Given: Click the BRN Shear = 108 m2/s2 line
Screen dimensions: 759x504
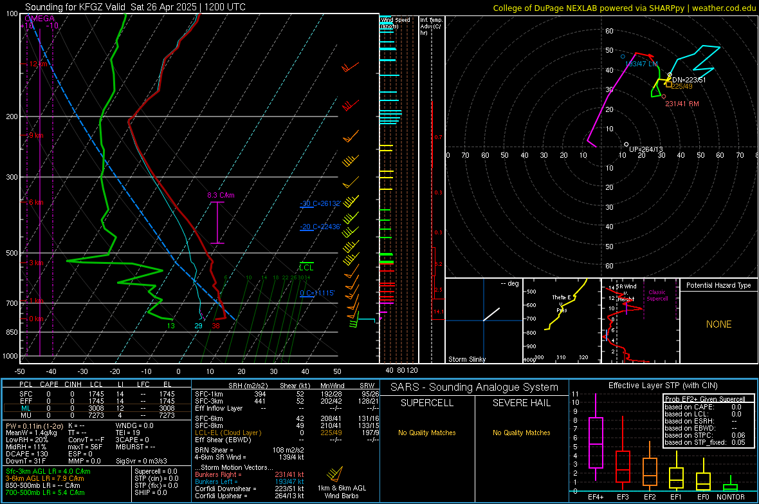Looking at the screenshot, I should point(250,450).
